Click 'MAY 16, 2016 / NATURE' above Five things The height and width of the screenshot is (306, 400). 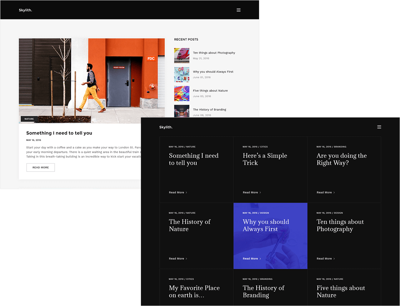330,279
